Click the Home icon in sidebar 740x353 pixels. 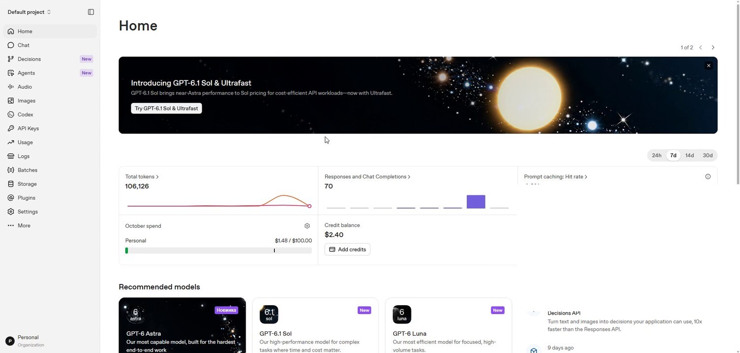coord(11,31)
